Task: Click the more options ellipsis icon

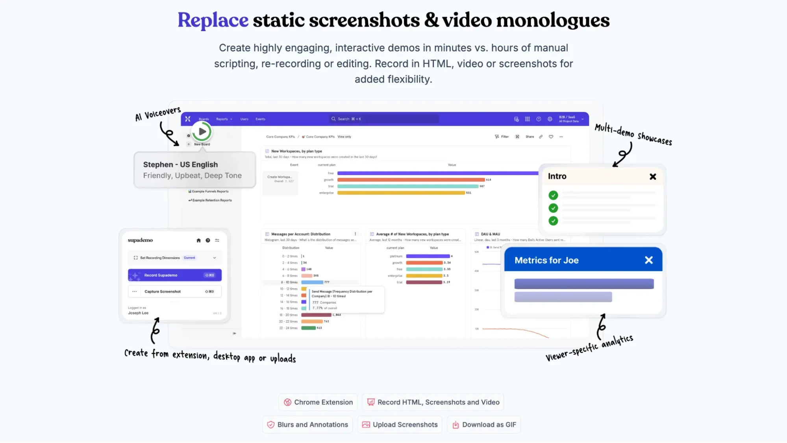Action: [x=134, y=292]
